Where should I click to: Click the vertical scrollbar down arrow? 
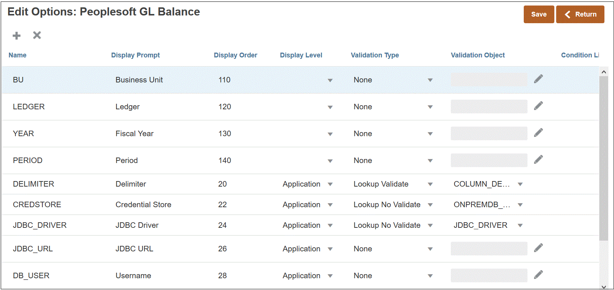[603, 287]
